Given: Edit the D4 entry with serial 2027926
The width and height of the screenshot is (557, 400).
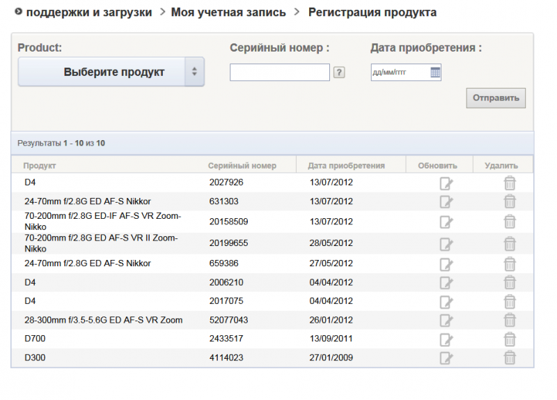Looking at the screenshot, I should (446, 183).
